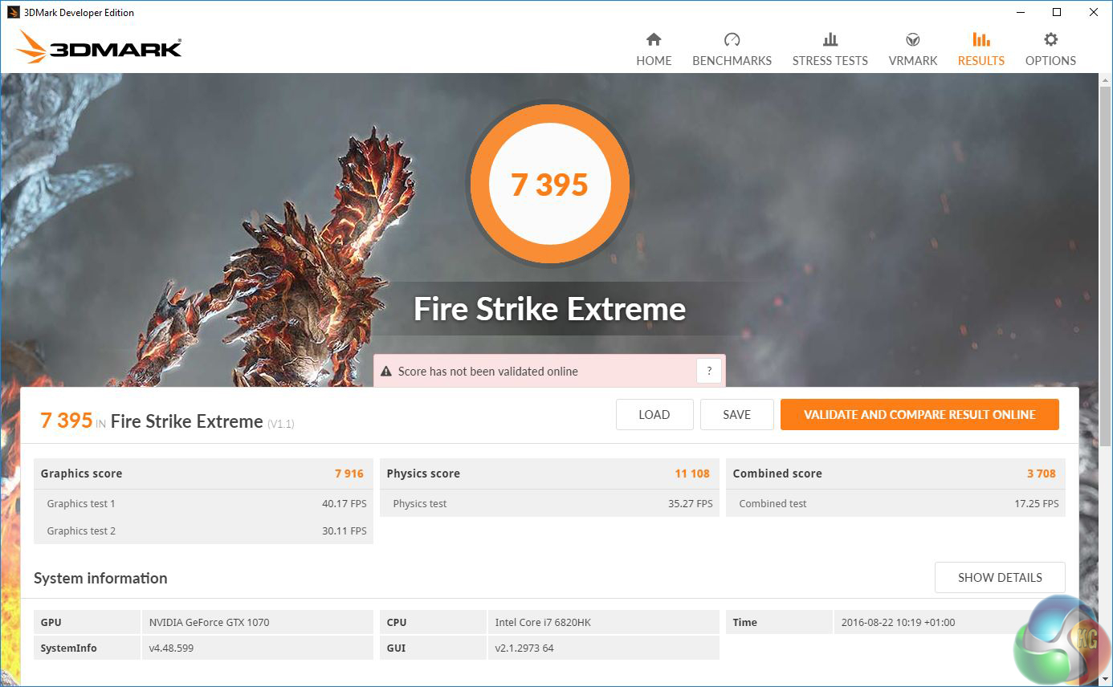Open Options via the gear icon
The width and height of the screenshot is (1113, 687).
point(1050,39)
